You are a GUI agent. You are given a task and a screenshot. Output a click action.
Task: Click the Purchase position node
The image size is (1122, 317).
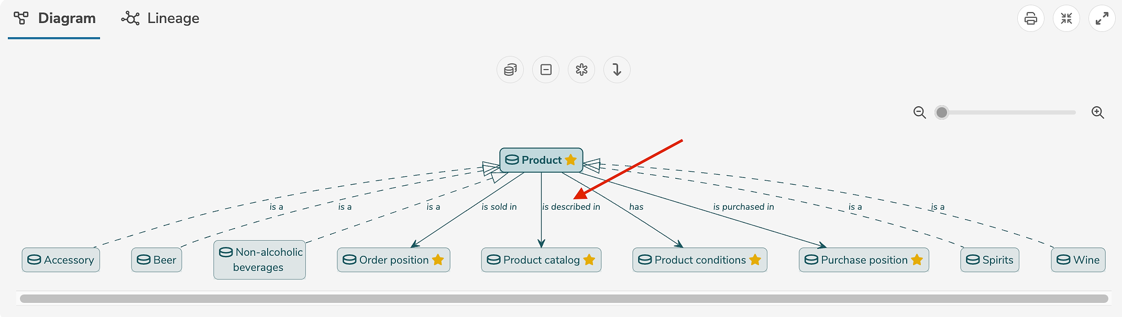tap(864, 260)
